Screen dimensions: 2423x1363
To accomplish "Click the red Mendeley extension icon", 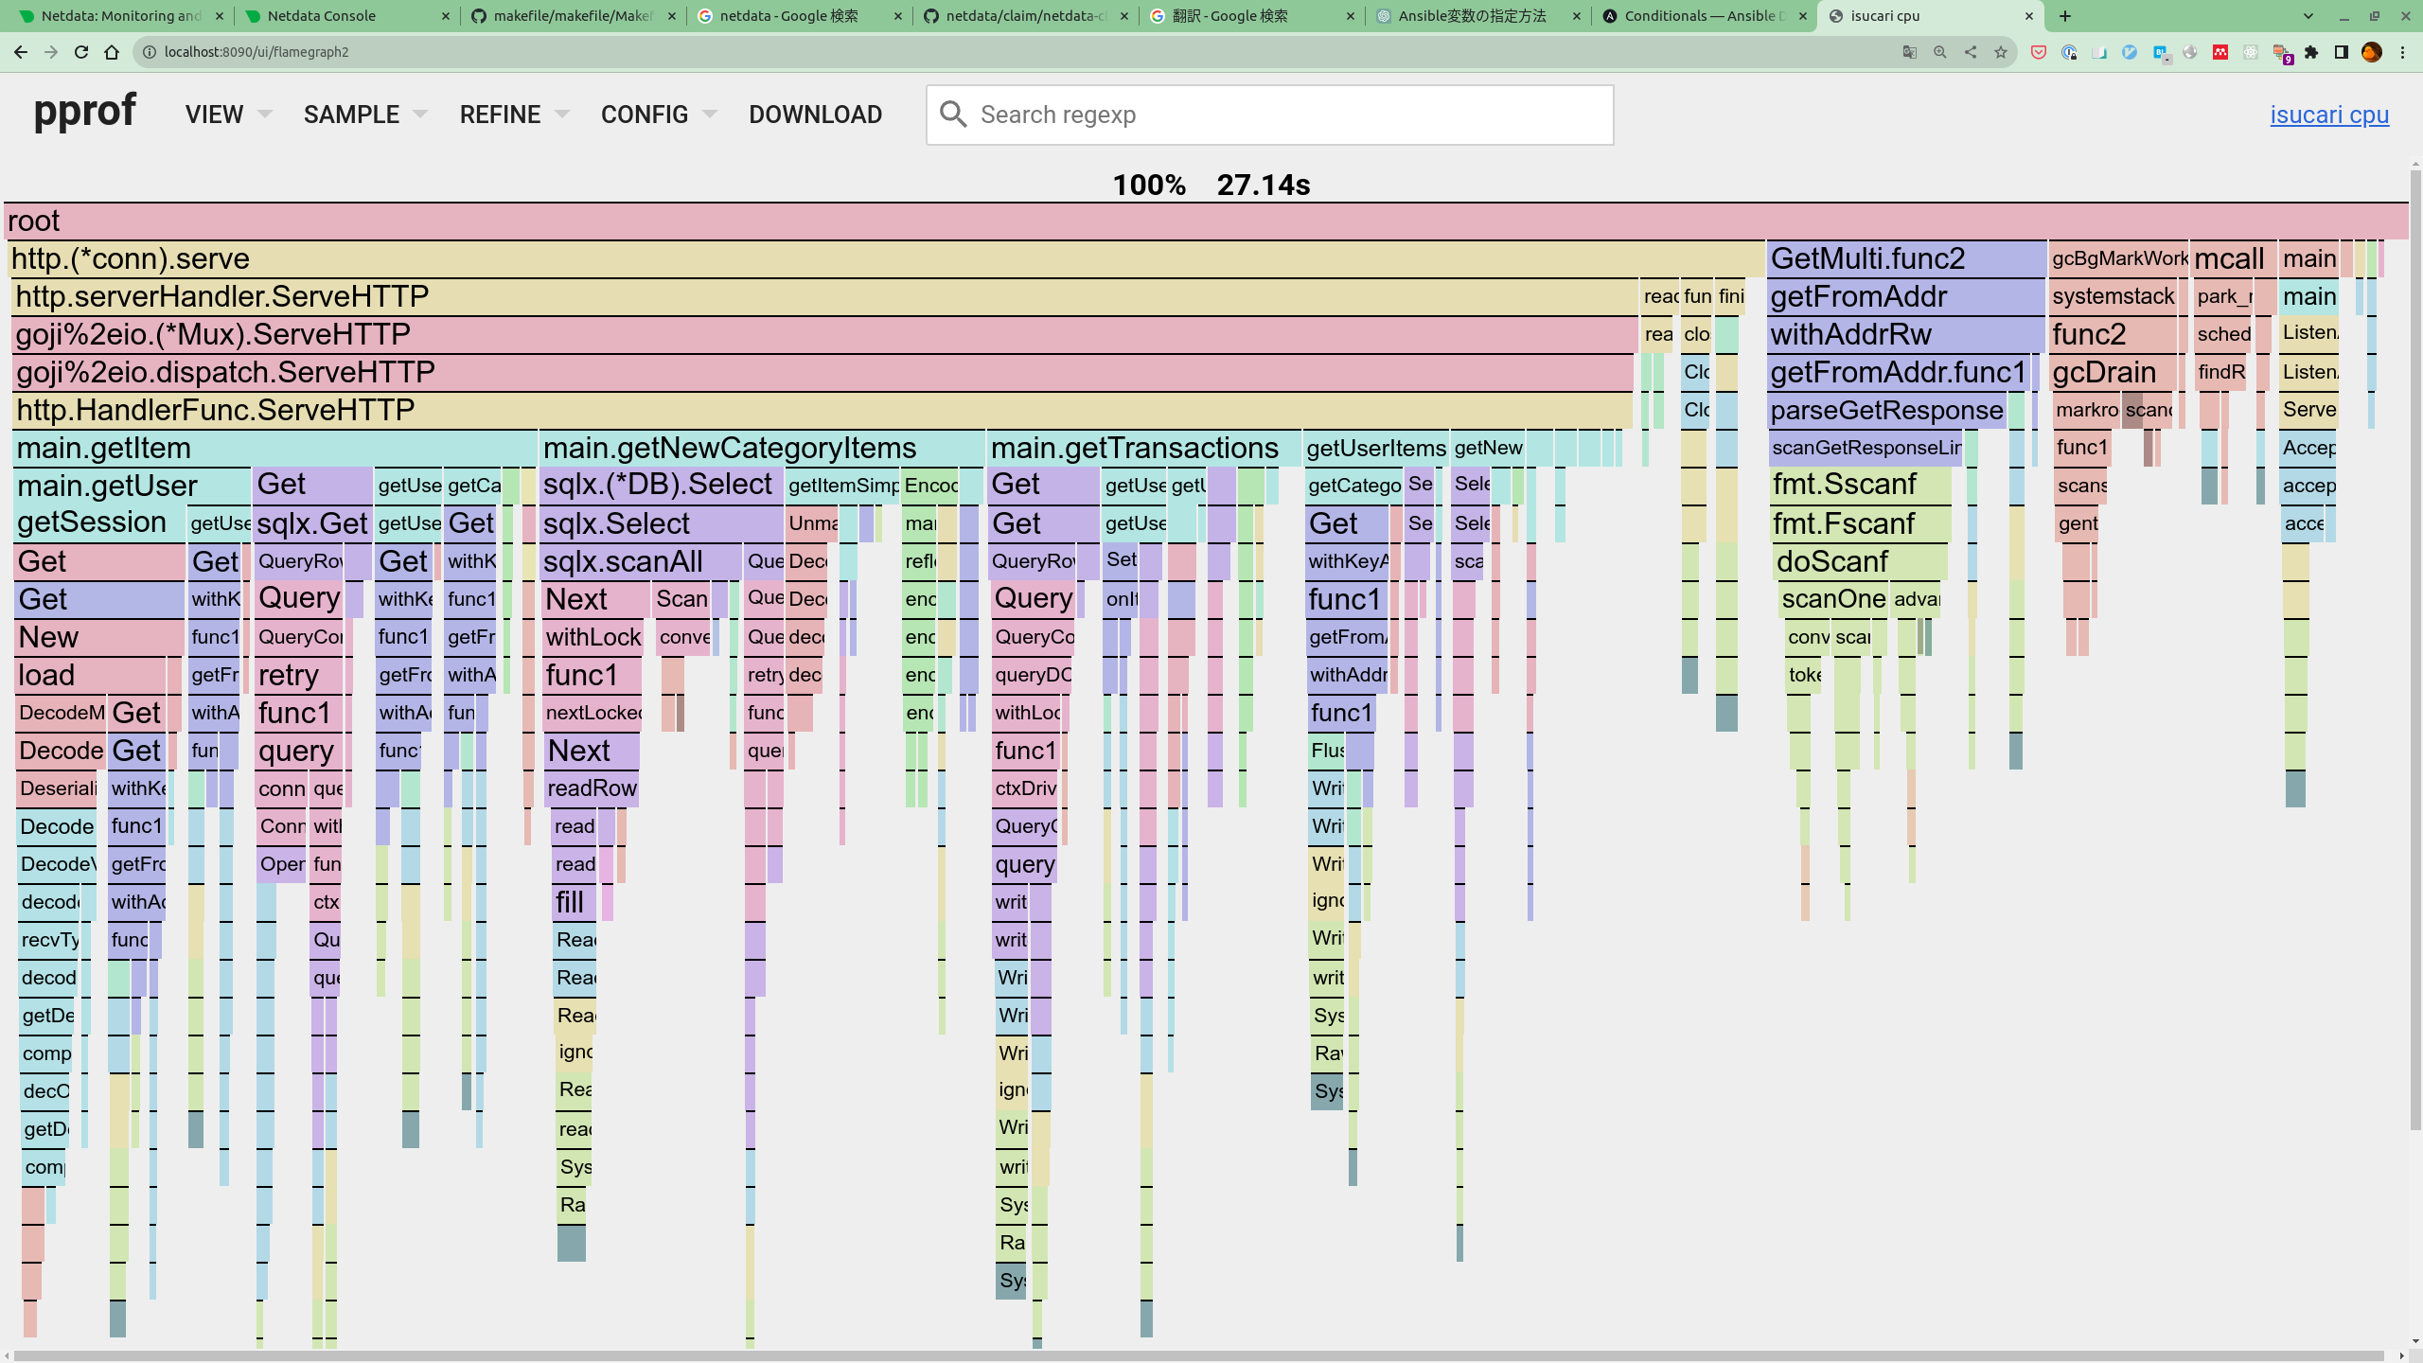I will click(x=2220, y=52).
